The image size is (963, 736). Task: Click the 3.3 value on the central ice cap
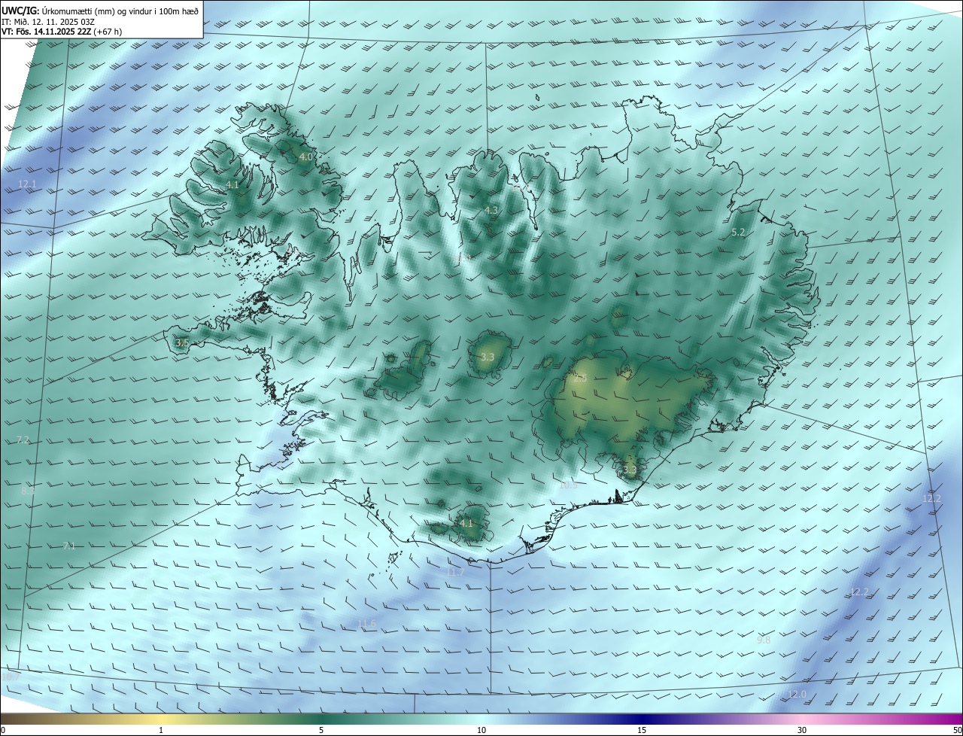[488, 357]
